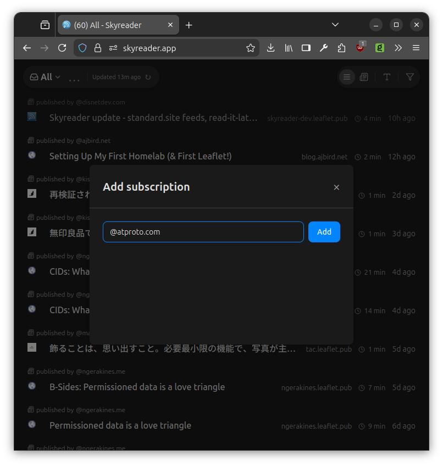Image resolution: width=443 pixels, height=466 pixels.
Task: Open the extensions puzzle piece icon
Action: [341, 48]
